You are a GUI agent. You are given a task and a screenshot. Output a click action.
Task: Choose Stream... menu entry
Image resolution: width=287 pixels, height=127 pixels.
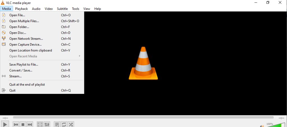[42, 76]
